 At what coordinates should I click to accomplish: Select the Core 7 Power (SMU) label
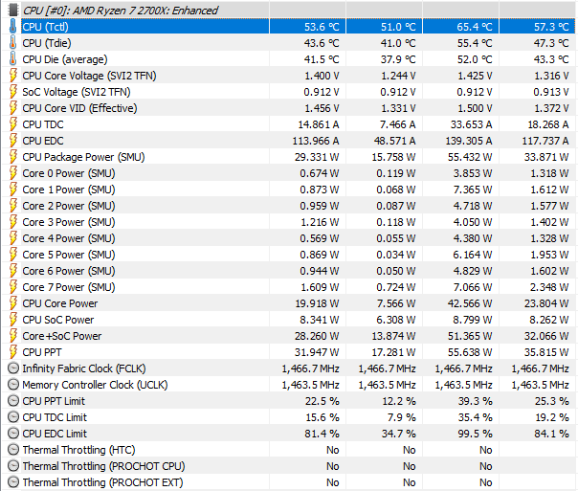(x=69, y=287)
